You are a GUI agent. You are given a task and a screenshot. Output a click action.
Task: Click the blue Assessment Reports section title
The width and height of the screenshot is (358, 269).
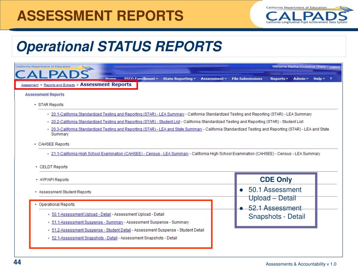(x=44, y=95)
